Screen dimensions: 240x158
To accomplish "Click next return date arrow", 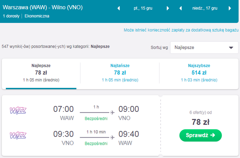I will click(230, 8).
